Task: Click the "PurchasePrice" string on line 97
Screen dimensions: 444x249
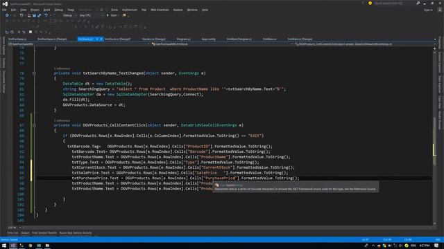Action: point(221,178)
